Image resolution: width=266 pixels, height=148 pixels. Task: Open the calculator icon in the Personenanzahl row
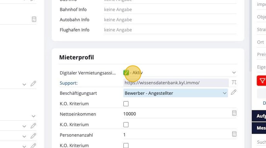(x=234, y=134)
